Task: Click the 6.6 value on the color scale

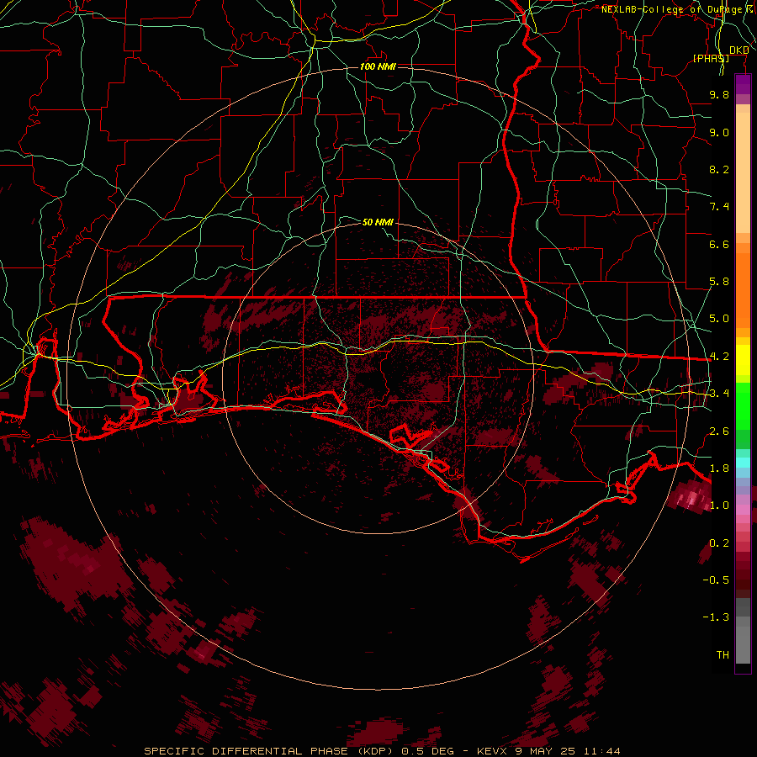Action: tap(719, 244)
